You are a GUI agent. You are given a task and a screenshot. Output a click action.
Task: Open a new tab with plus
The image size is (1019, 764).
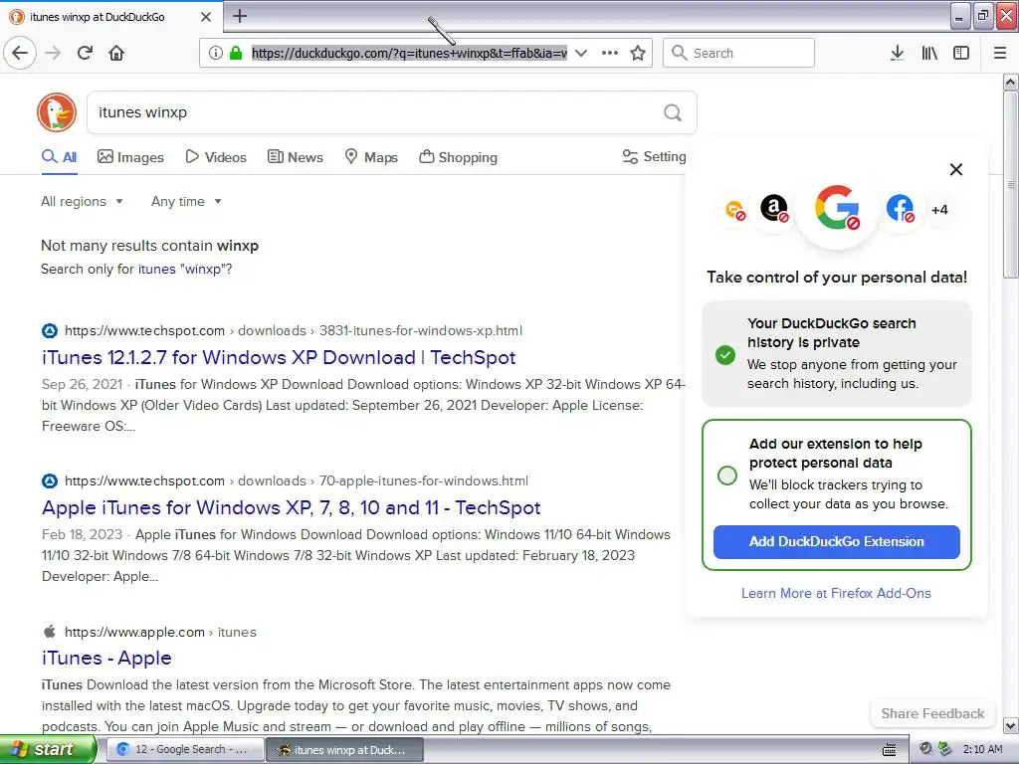point(240,16)
